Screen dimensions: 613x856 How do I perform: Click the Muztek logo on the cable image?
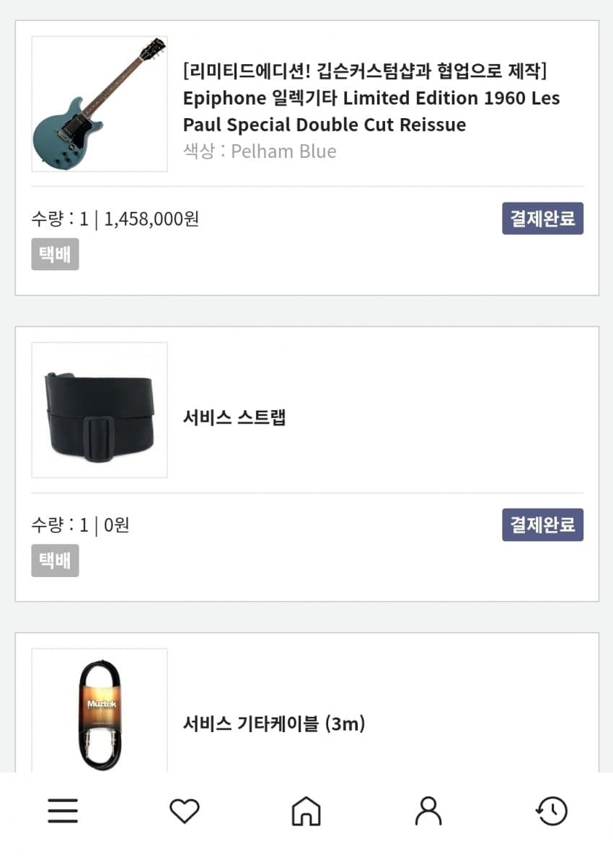[x=100, y=704]
